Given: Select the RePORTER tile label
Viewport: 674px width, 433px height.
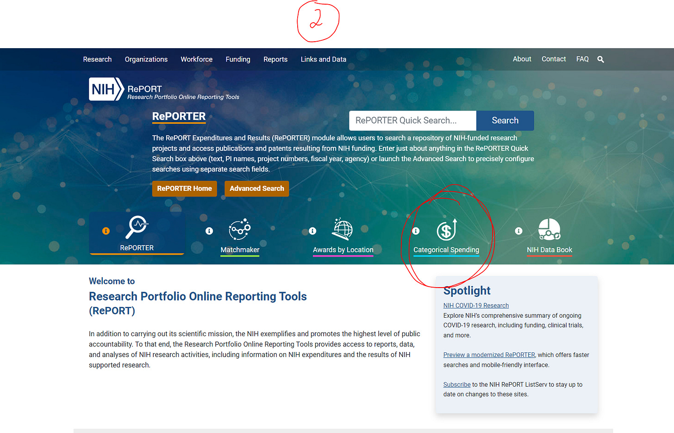Looking at the screenshot, I should 137,248.
